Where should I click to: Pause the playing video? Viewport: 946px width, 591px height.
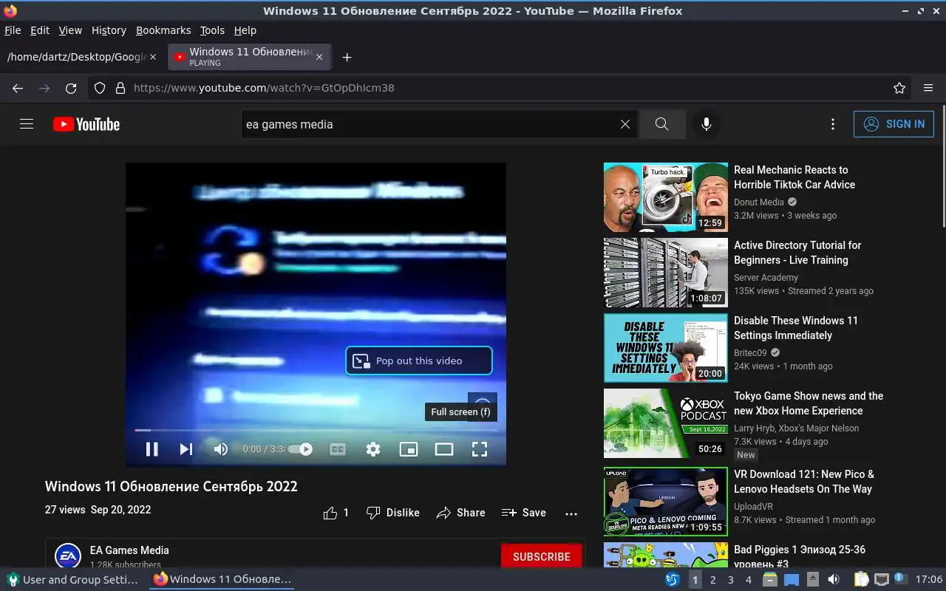(x=152, y=449)
